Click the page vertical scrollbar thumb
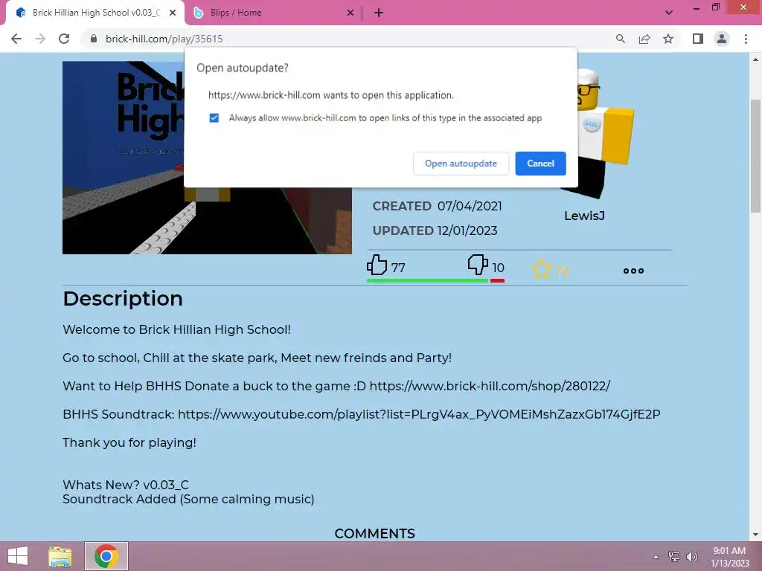Screen dimensions: 762x571 click(x=755, y=155)
